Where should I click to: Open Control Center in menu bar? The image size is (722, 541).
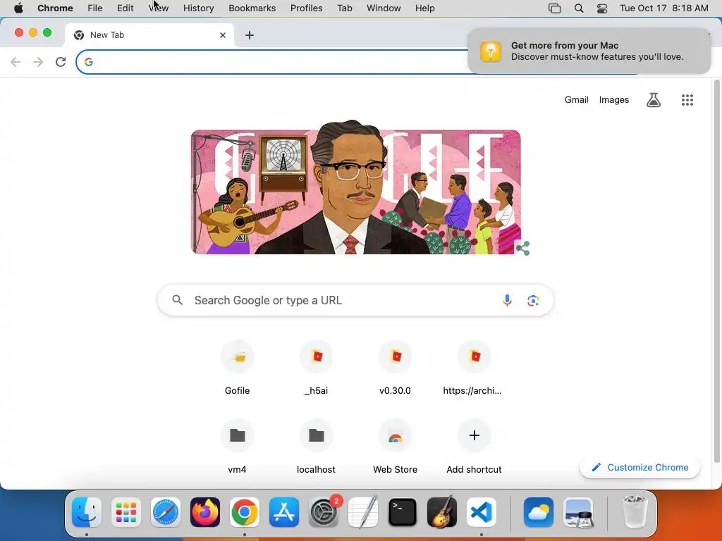[x=602, y=8]
